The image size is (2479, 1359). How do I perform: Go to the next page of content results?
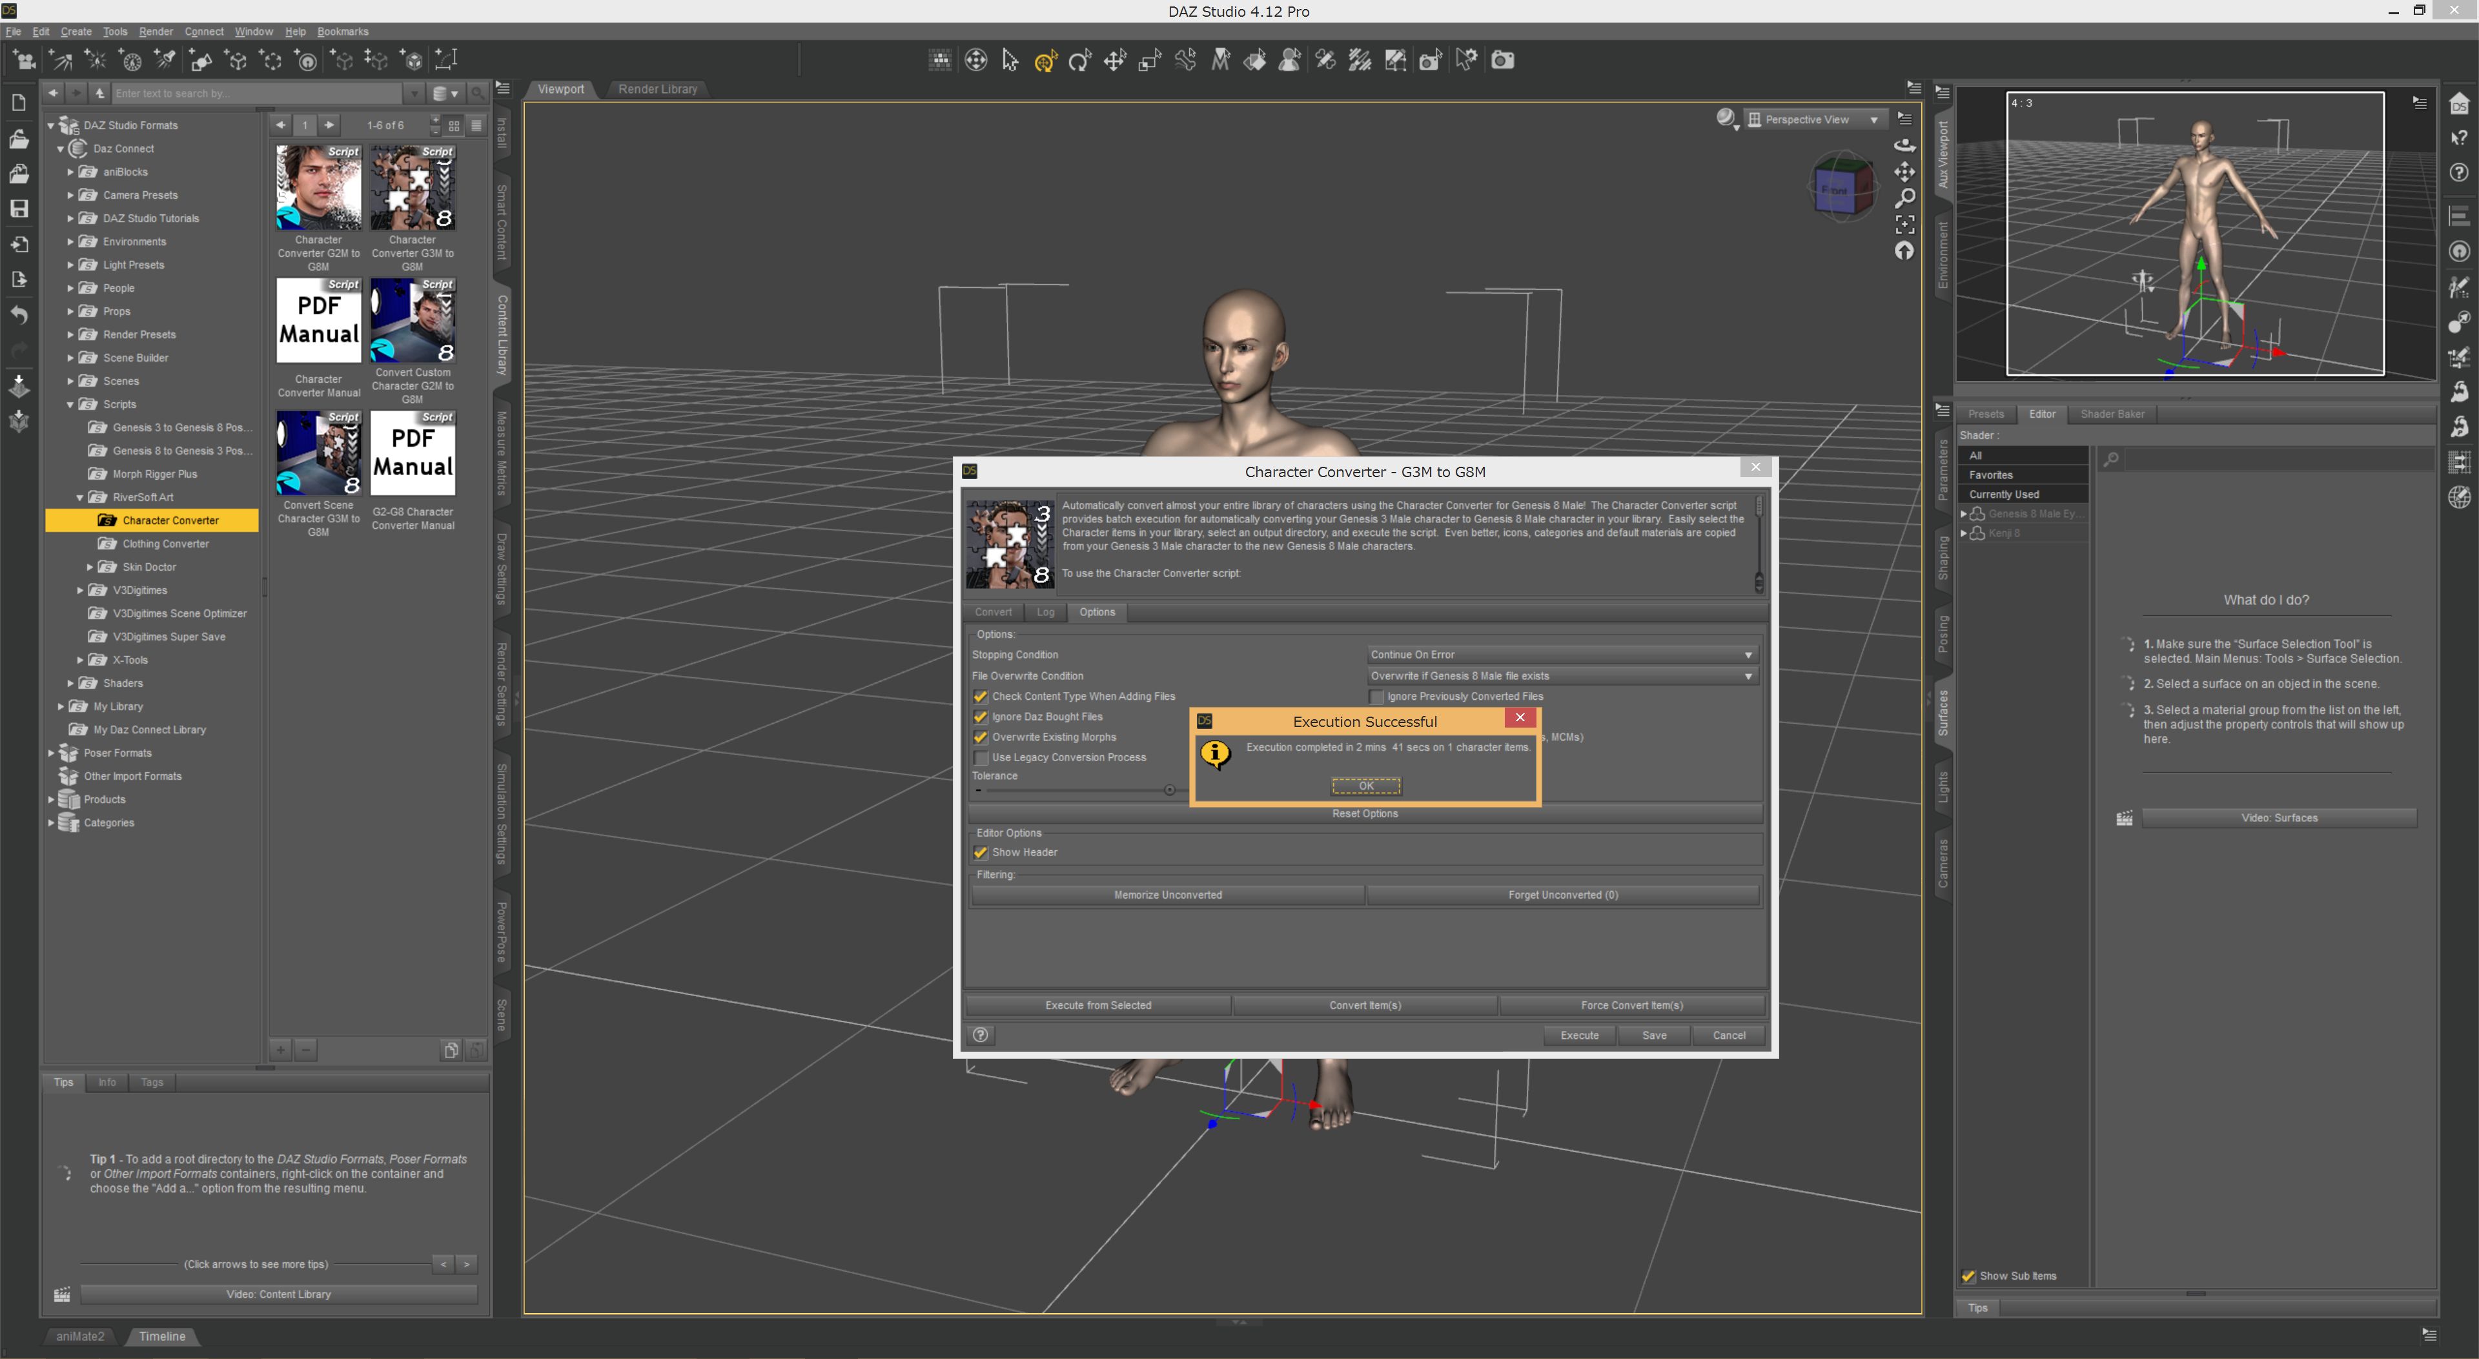[x=330, y=125]
